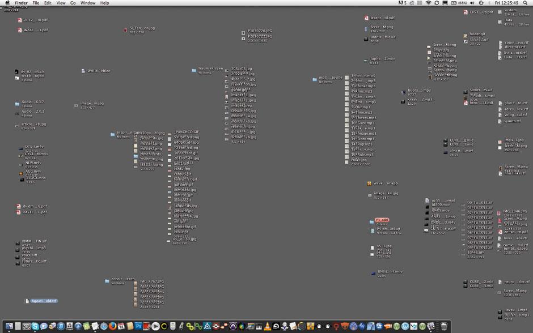Open Finder from the dock
Image resolution: width=533 pixels, height=333 pixels.
pyautogui.click(x=10, y=326)
